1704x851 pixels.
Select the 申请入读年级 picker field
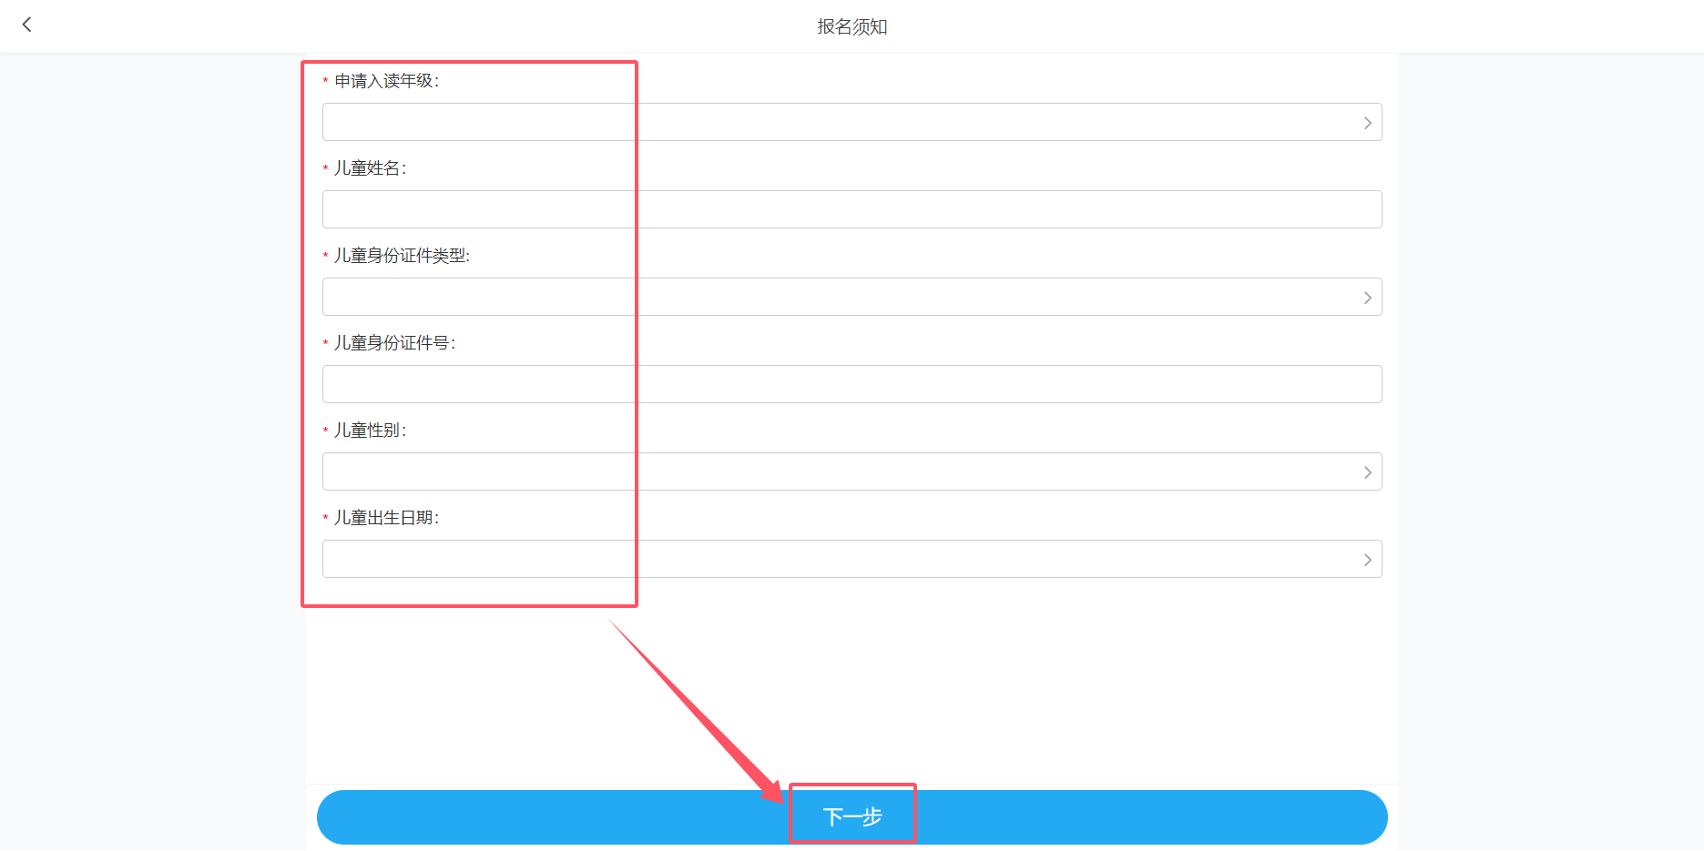click(x=852, y=122)
